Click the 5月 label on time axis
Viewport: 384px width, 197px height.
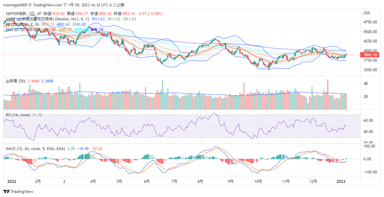coord(119,181)
